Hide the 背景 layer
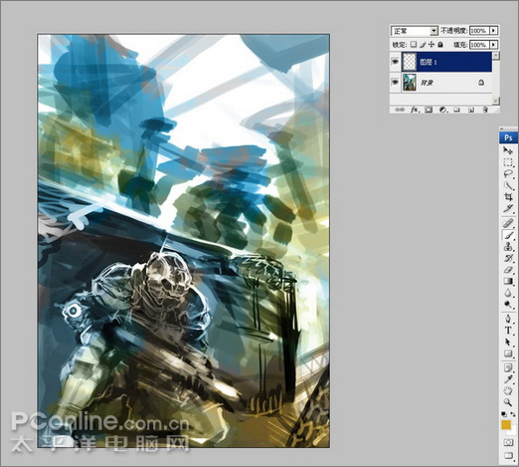Image resolution: width=519 pixels, height=467 pixels. pos(395,82)
